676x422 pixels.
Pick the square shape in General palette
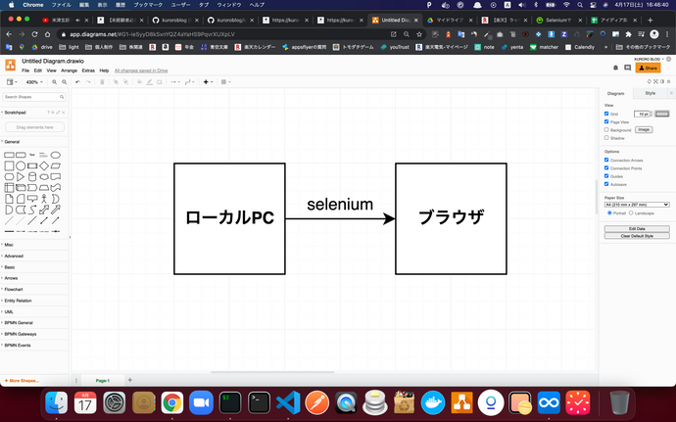pyautogui.click(x=9, y=165)
